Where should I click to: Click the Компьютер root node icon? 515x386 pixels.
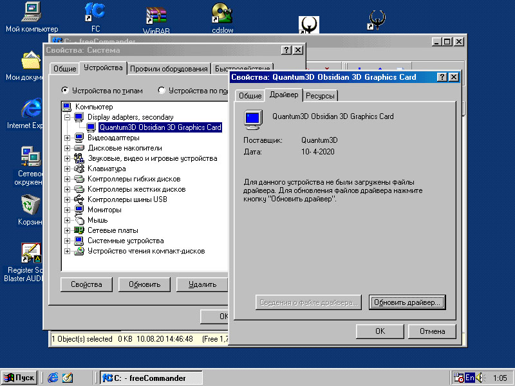67,107
